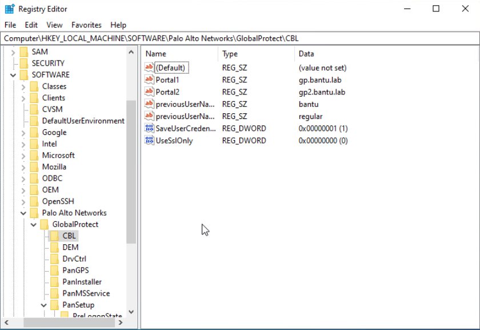Select the Palo Alto Networks tree label

pyautogui.click(x=74, y=213)
